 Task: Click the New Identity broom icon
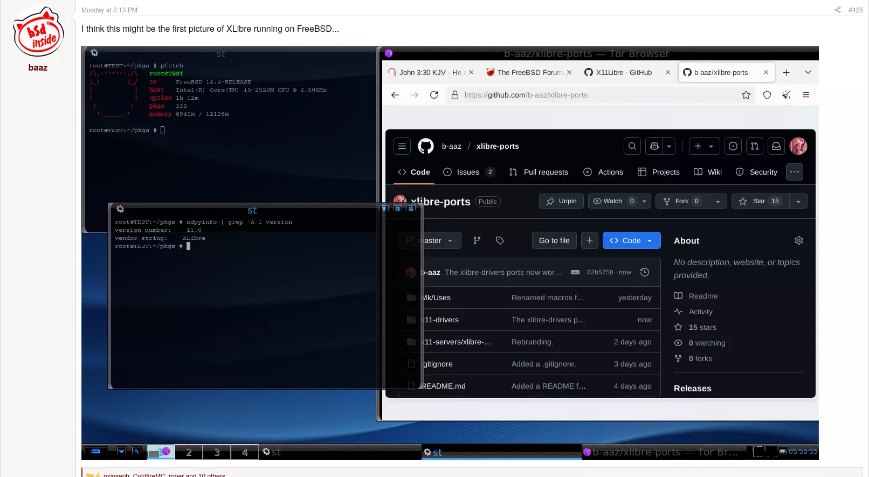point(787,95)
